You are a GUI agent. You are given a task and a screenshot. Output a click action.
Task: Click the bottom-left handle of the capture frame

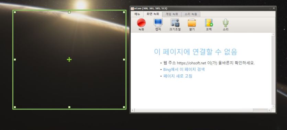point(15,107)
